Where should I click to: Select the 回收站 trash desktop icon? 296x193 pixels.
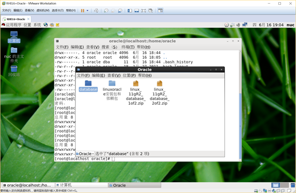(14, 71)
